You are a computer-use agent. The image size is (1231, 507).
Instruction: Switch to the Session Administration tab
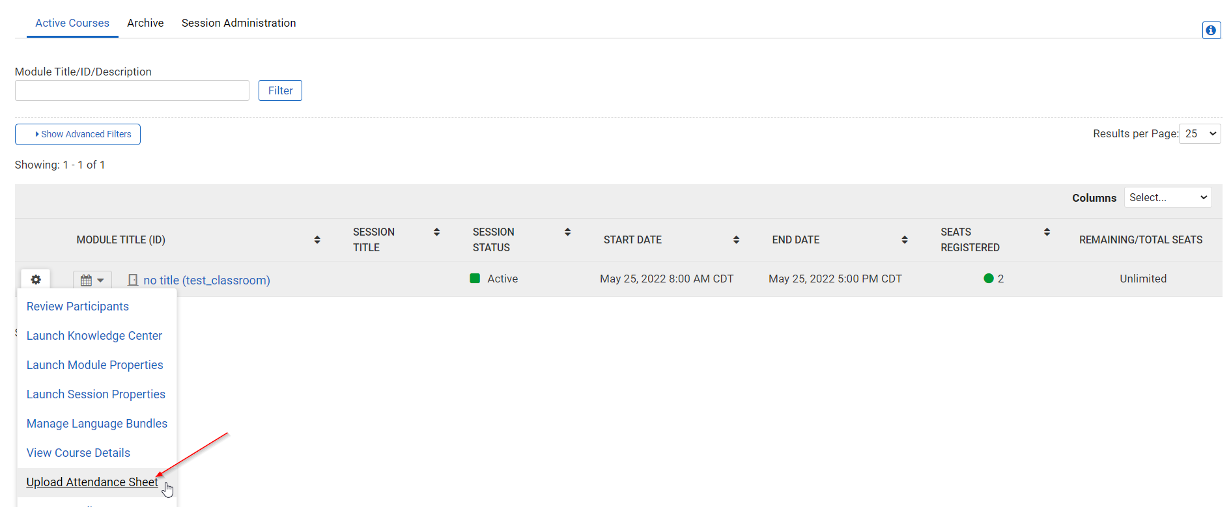coord(238,23)
